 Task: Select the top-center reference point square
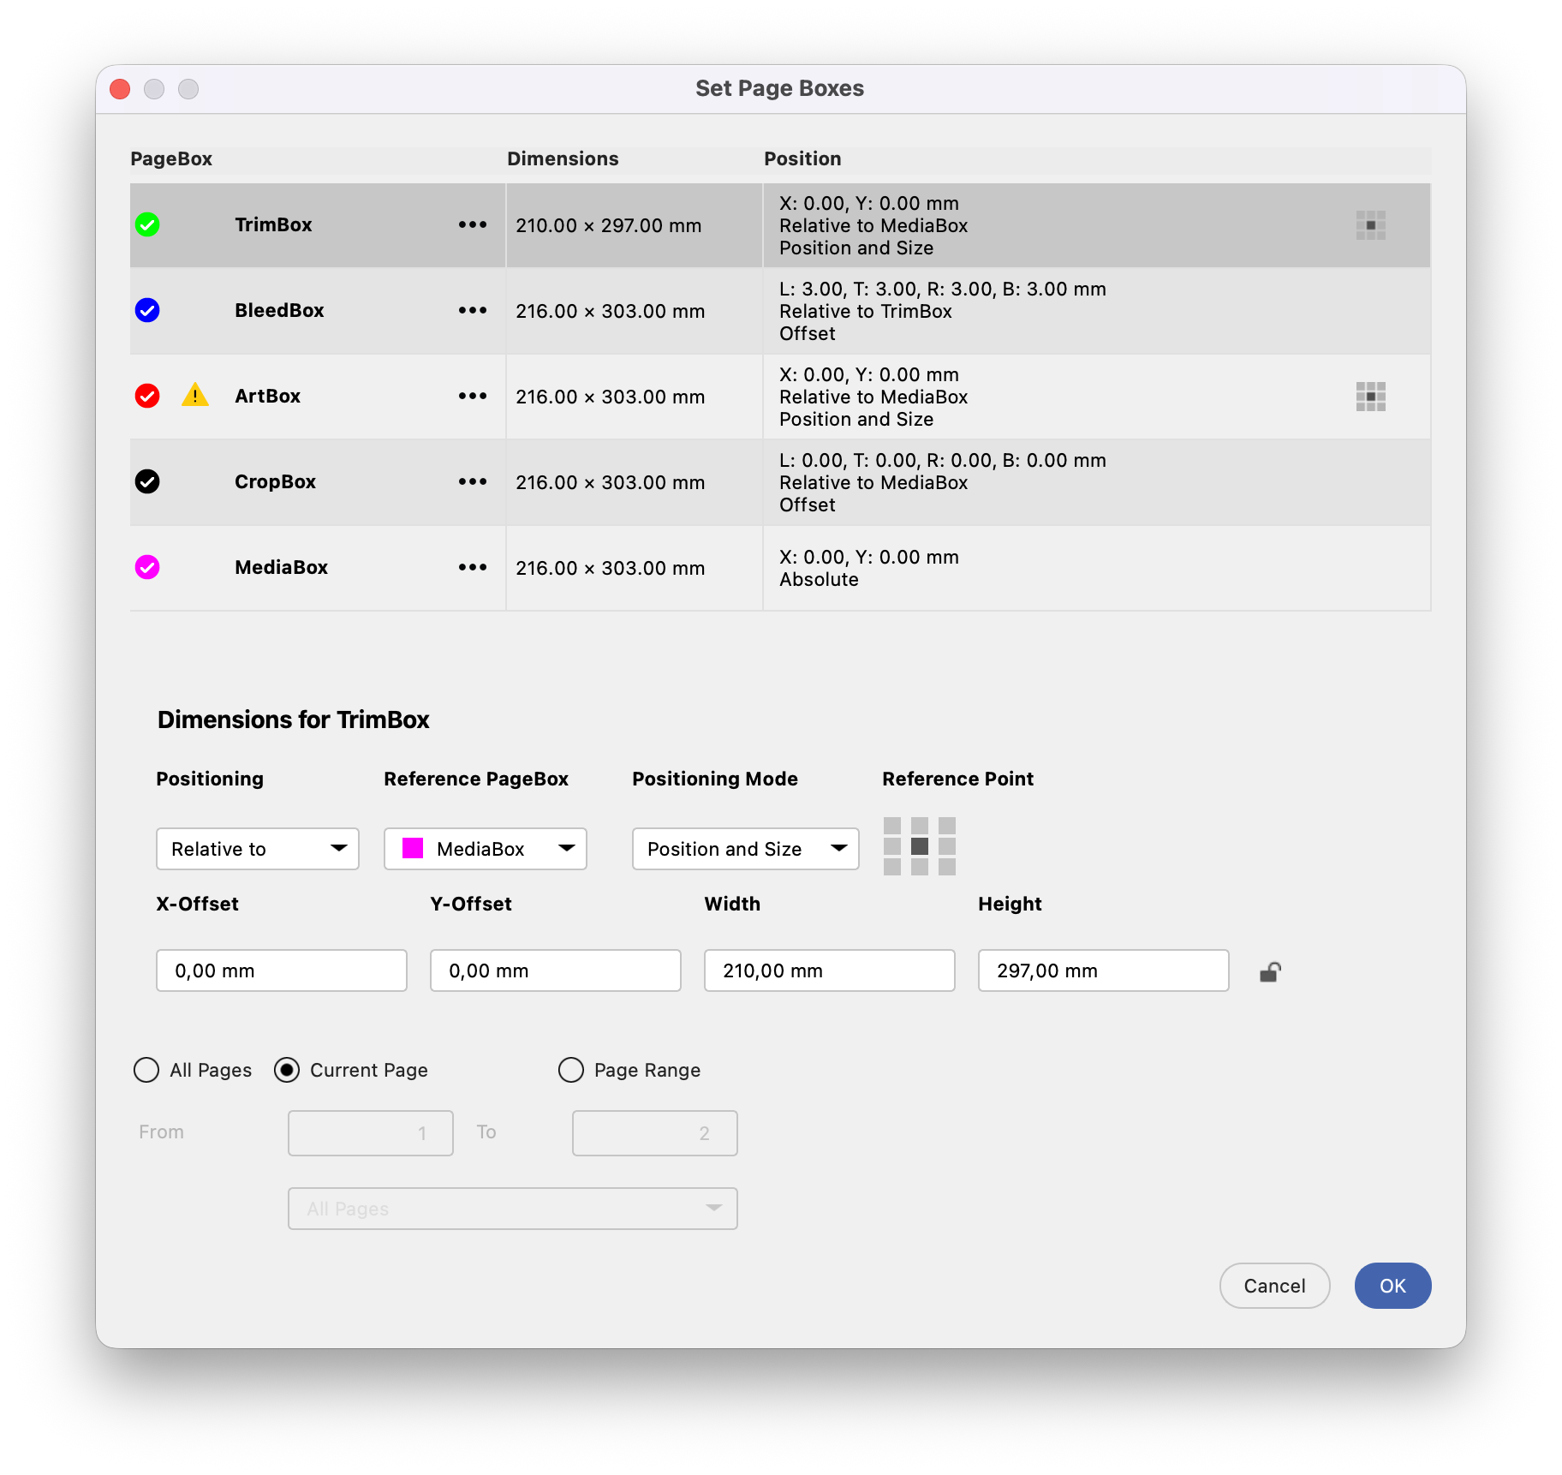pyautogui.click(x=920, y=826)
